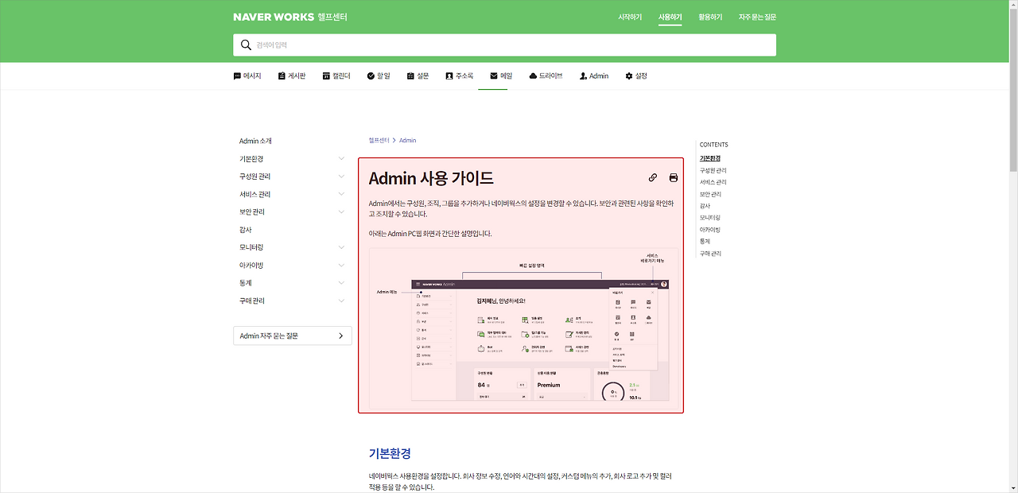The height and width of the screenshot is (493, 1018).
Task: Click the scrollbar up arrow
Action: click(x=1012, y=5)
